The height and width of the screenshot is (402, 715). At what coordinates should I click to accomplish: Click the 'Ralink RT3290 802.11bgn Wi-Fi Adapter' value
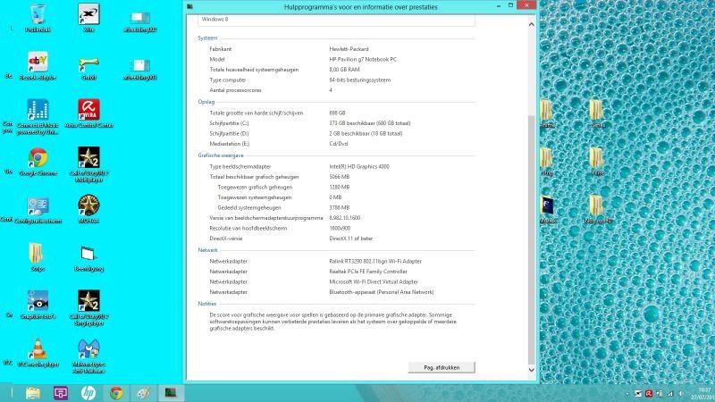click(x=375, y=261)
